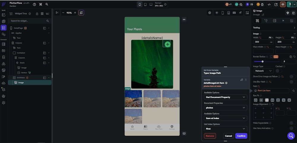Screen dimensions: 297x143
Task: Switch to the Properties design tab
Action: pos(257,21)
